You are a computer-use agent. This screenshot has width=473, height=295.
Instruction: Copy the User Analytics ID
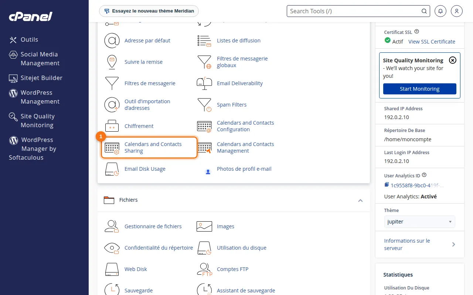[387, 185]
